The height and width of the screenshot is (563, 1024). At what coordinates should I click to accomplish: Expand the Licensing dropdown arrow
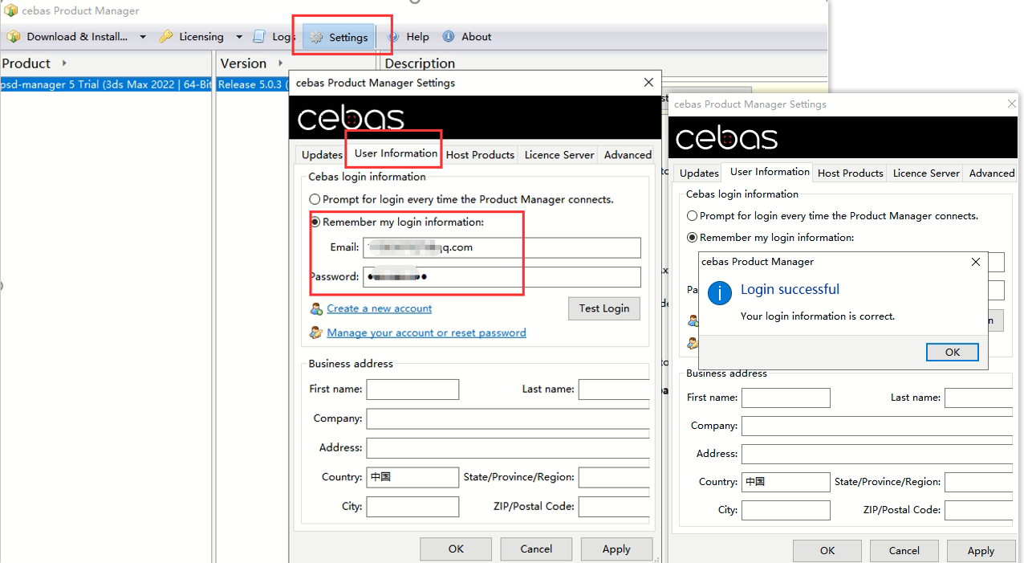coord(239,37)
